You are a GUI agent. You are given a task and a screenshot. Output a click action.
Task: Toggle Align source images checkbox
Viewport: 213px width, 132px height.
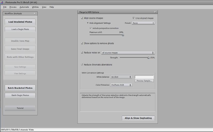point(82,18)
